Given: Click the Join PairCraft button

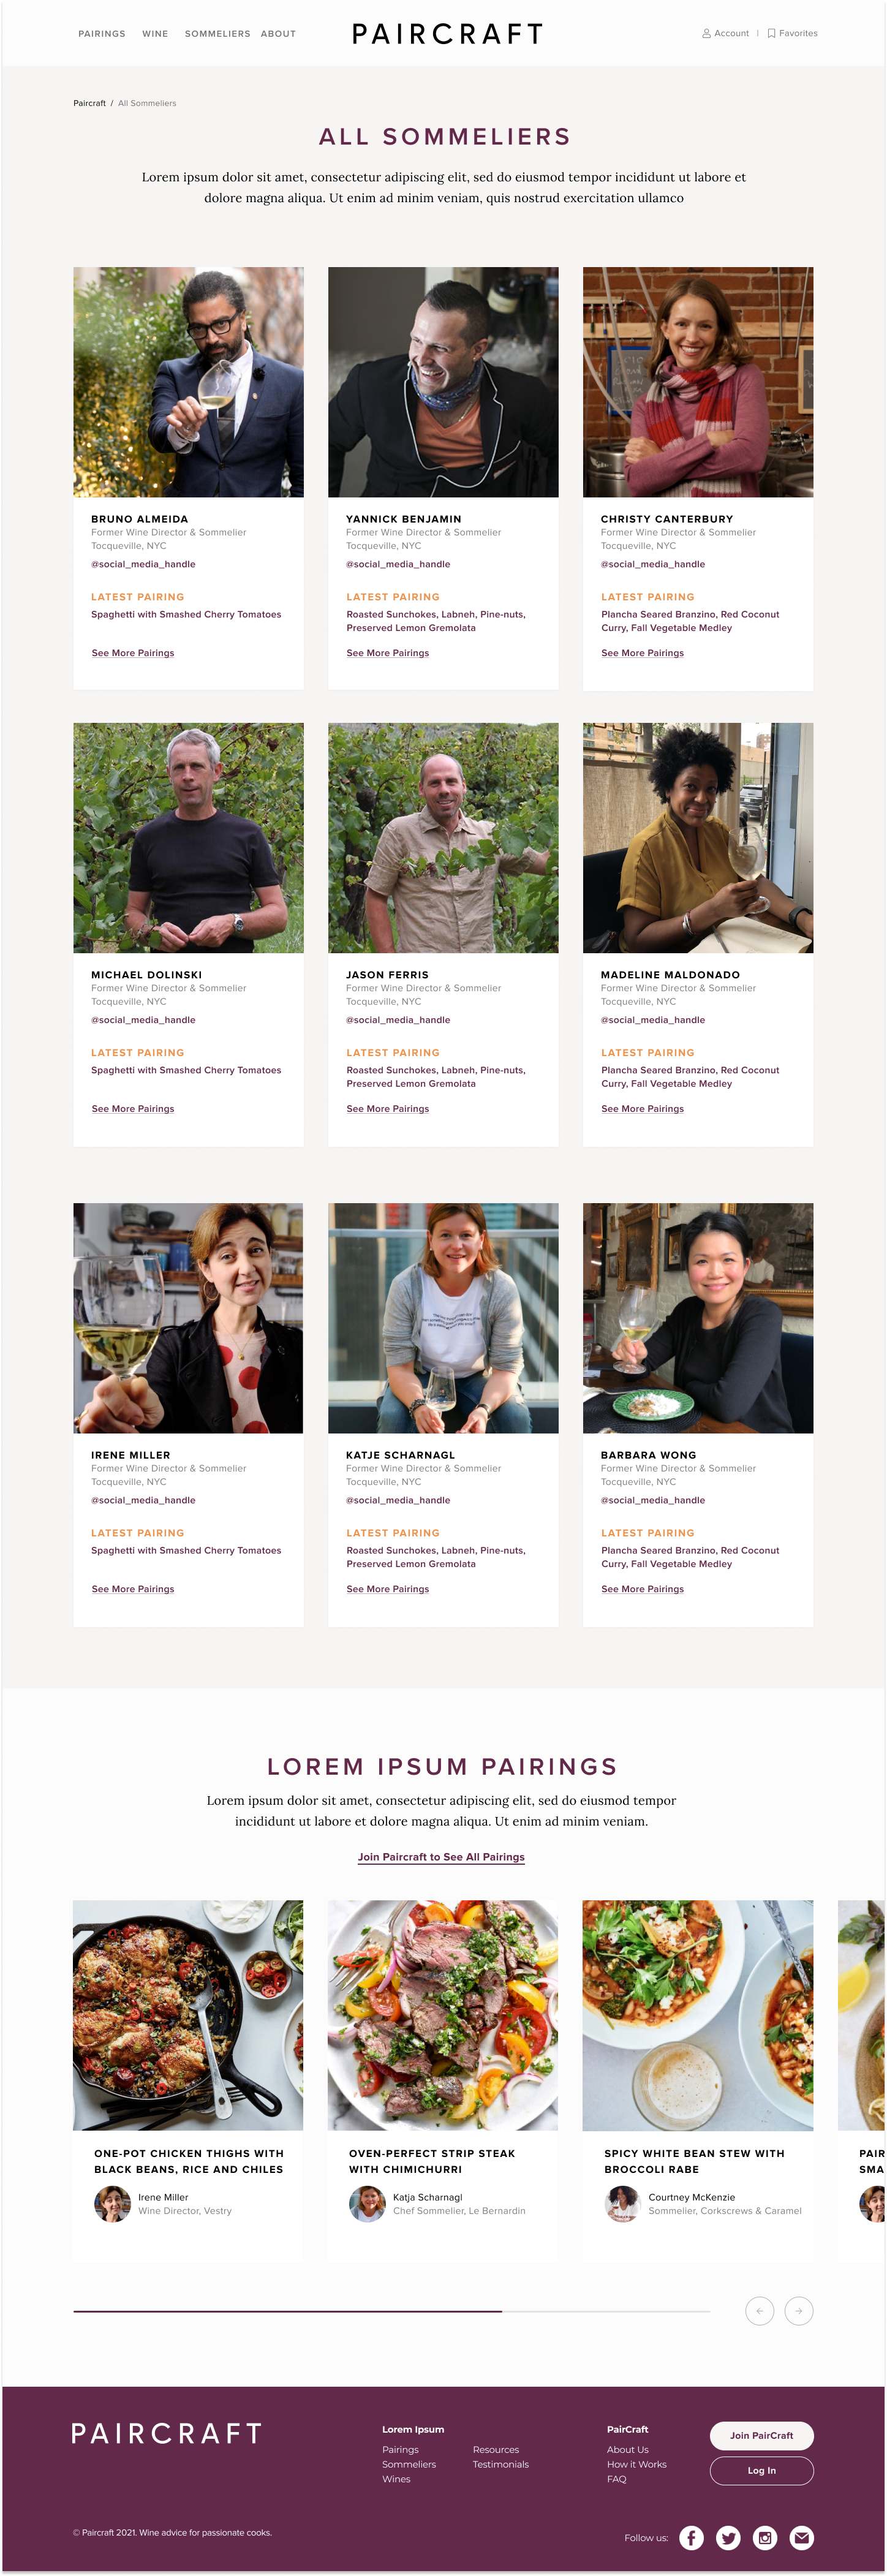Looking at the screenshot, I should click(x=761, y=2435).
